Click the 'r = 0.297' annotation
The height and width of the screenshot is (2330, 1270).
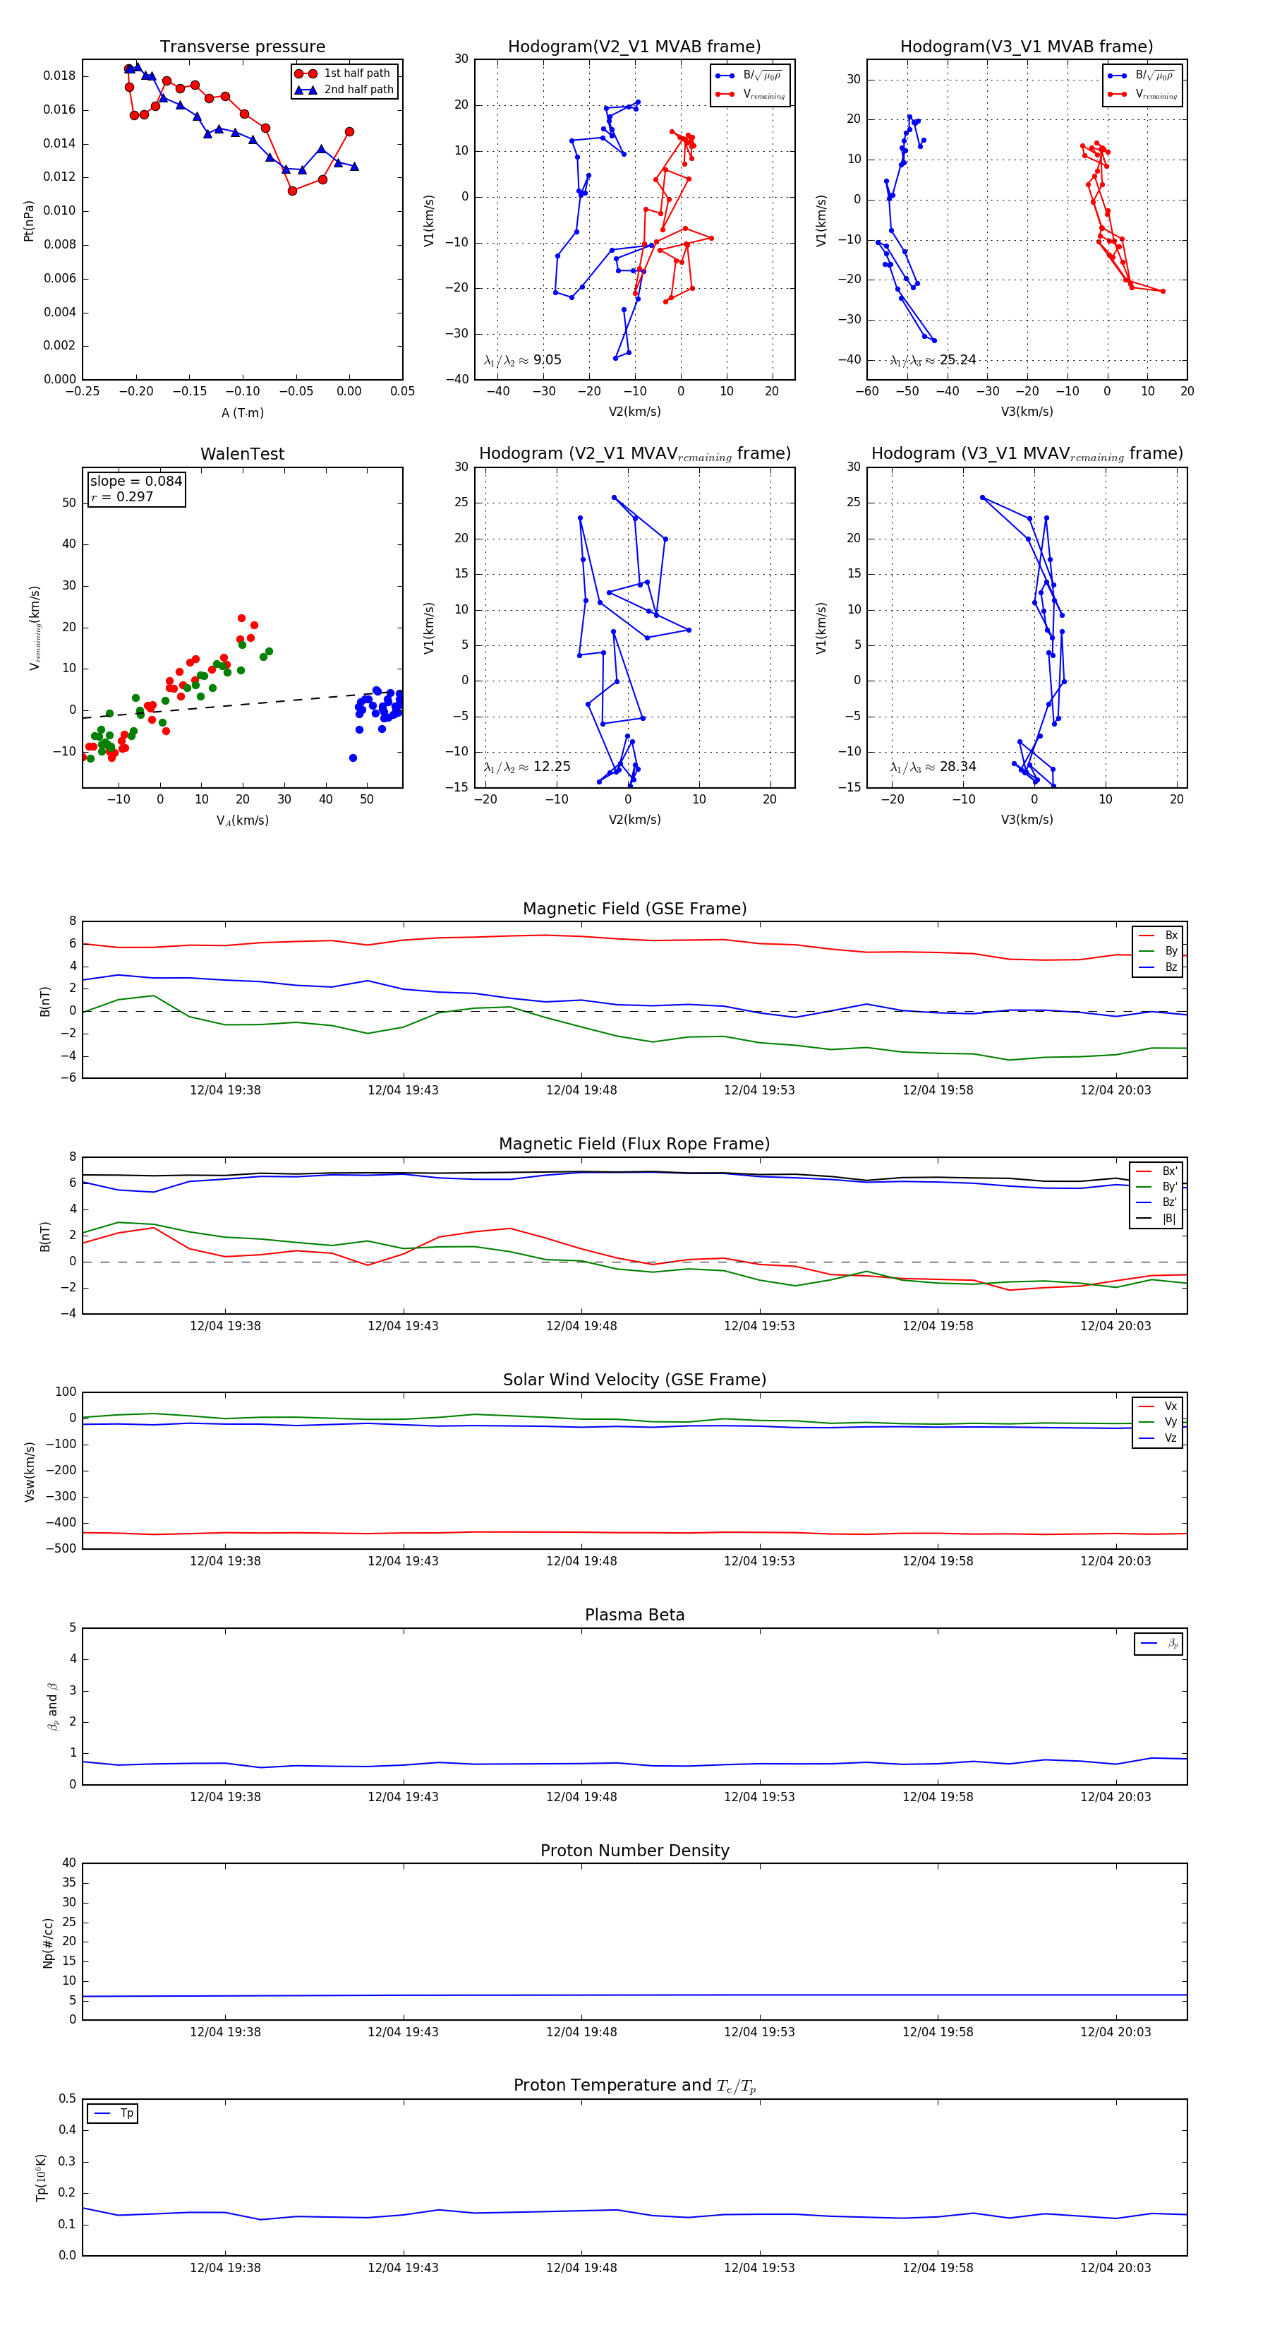[122, 496]
